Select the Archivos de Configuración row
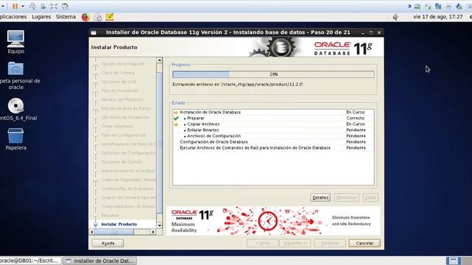 pos(273,135)
